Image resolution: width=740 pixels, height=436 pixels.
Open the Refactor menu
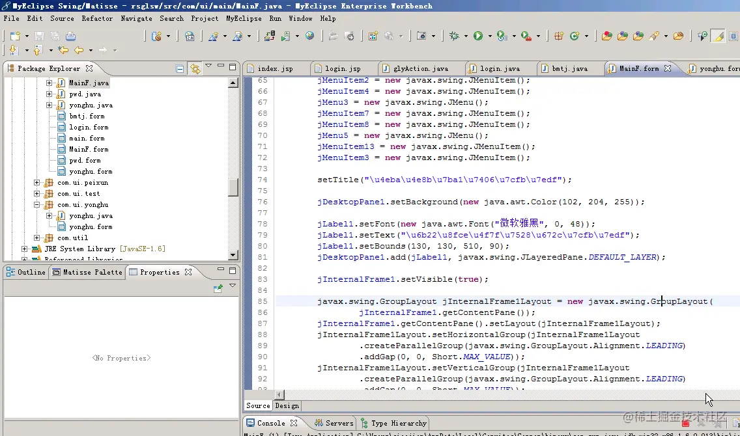(x=97, y=18)
